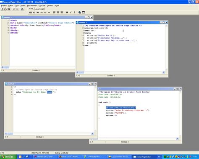Open the Ferramentas menu

tap(32, 5)
